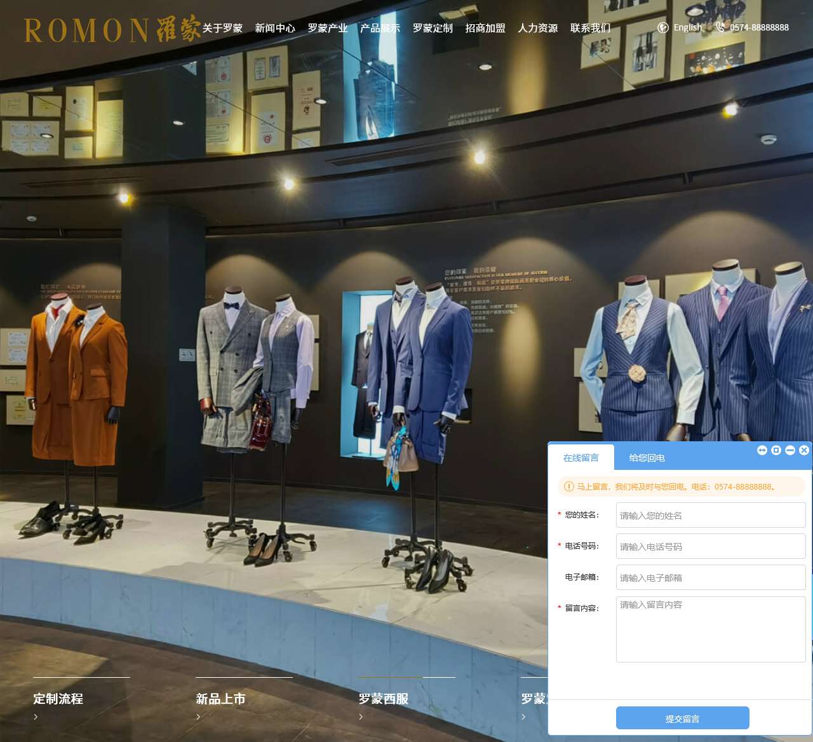Open the 罗蒙产业 menu
This screenshot has height=742, width=813.
pyautogui.click(x=328, y=28)
